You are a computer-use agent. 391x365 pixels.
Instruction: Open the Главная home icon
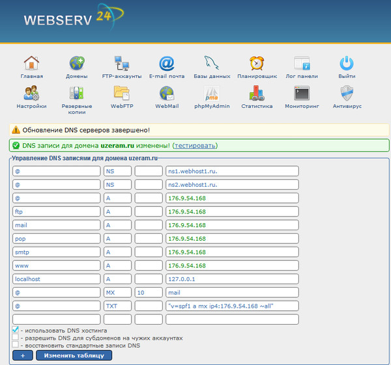point(31,63)
